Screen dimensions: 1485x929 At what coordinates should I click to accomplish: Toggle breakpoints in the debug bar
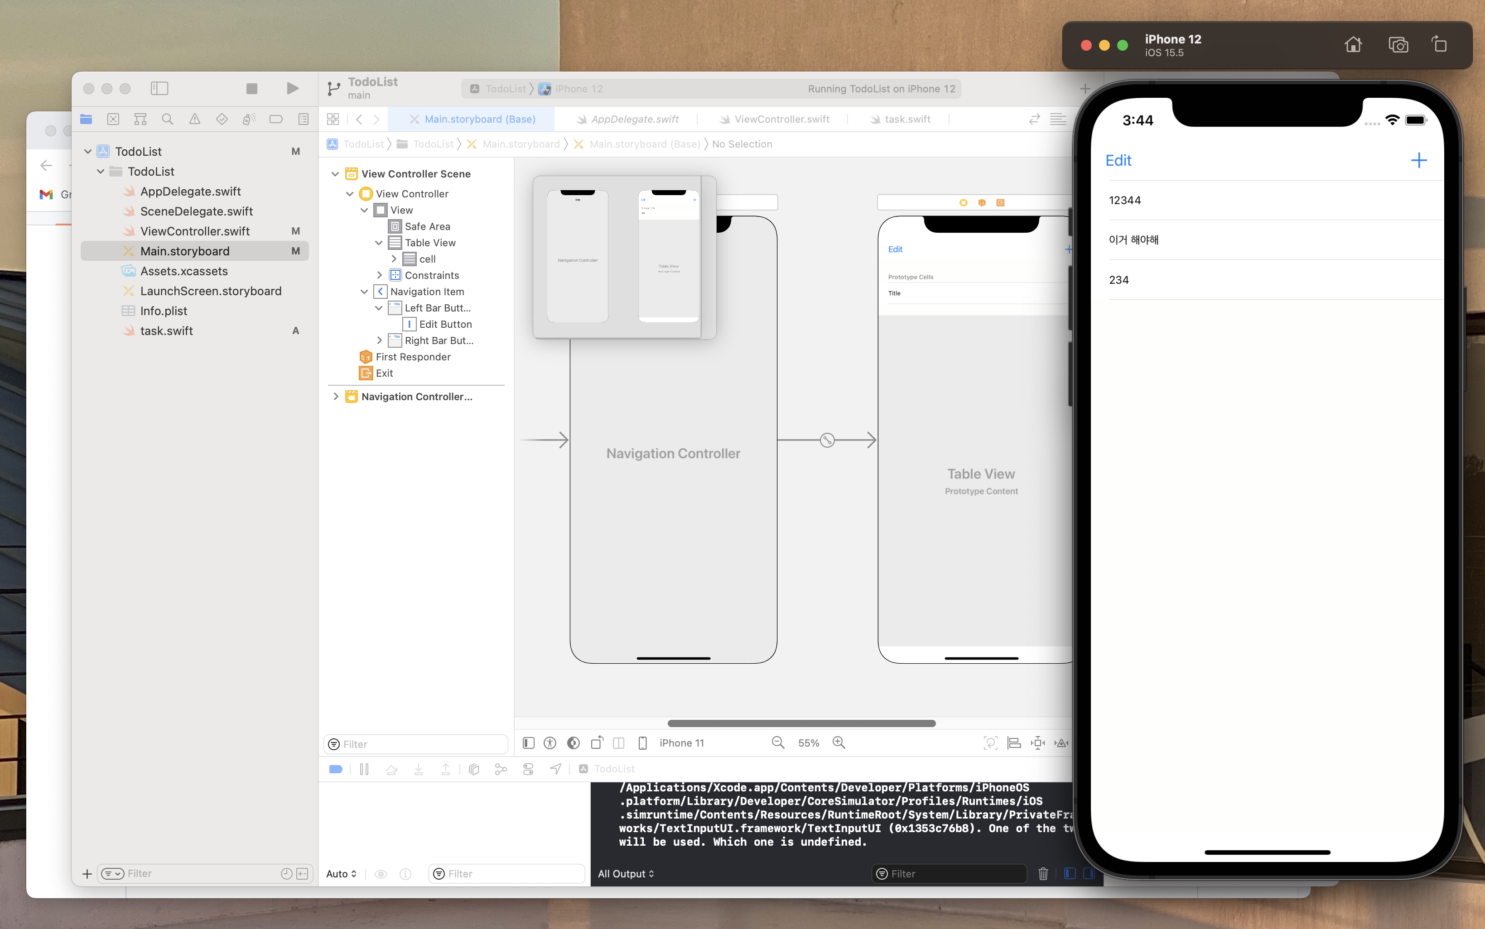click(335, 769)
